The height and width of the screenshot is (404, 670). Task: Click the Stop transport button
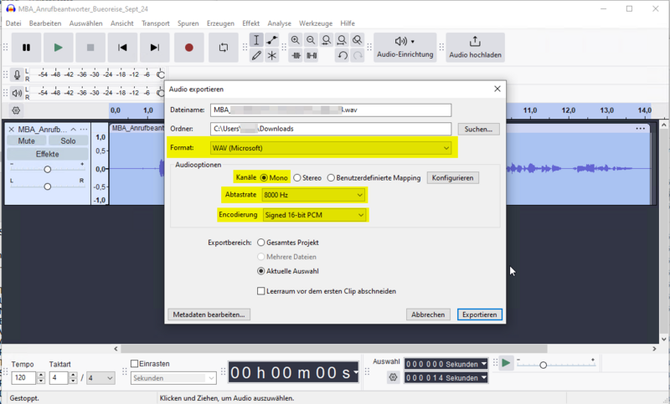[90, 48]
